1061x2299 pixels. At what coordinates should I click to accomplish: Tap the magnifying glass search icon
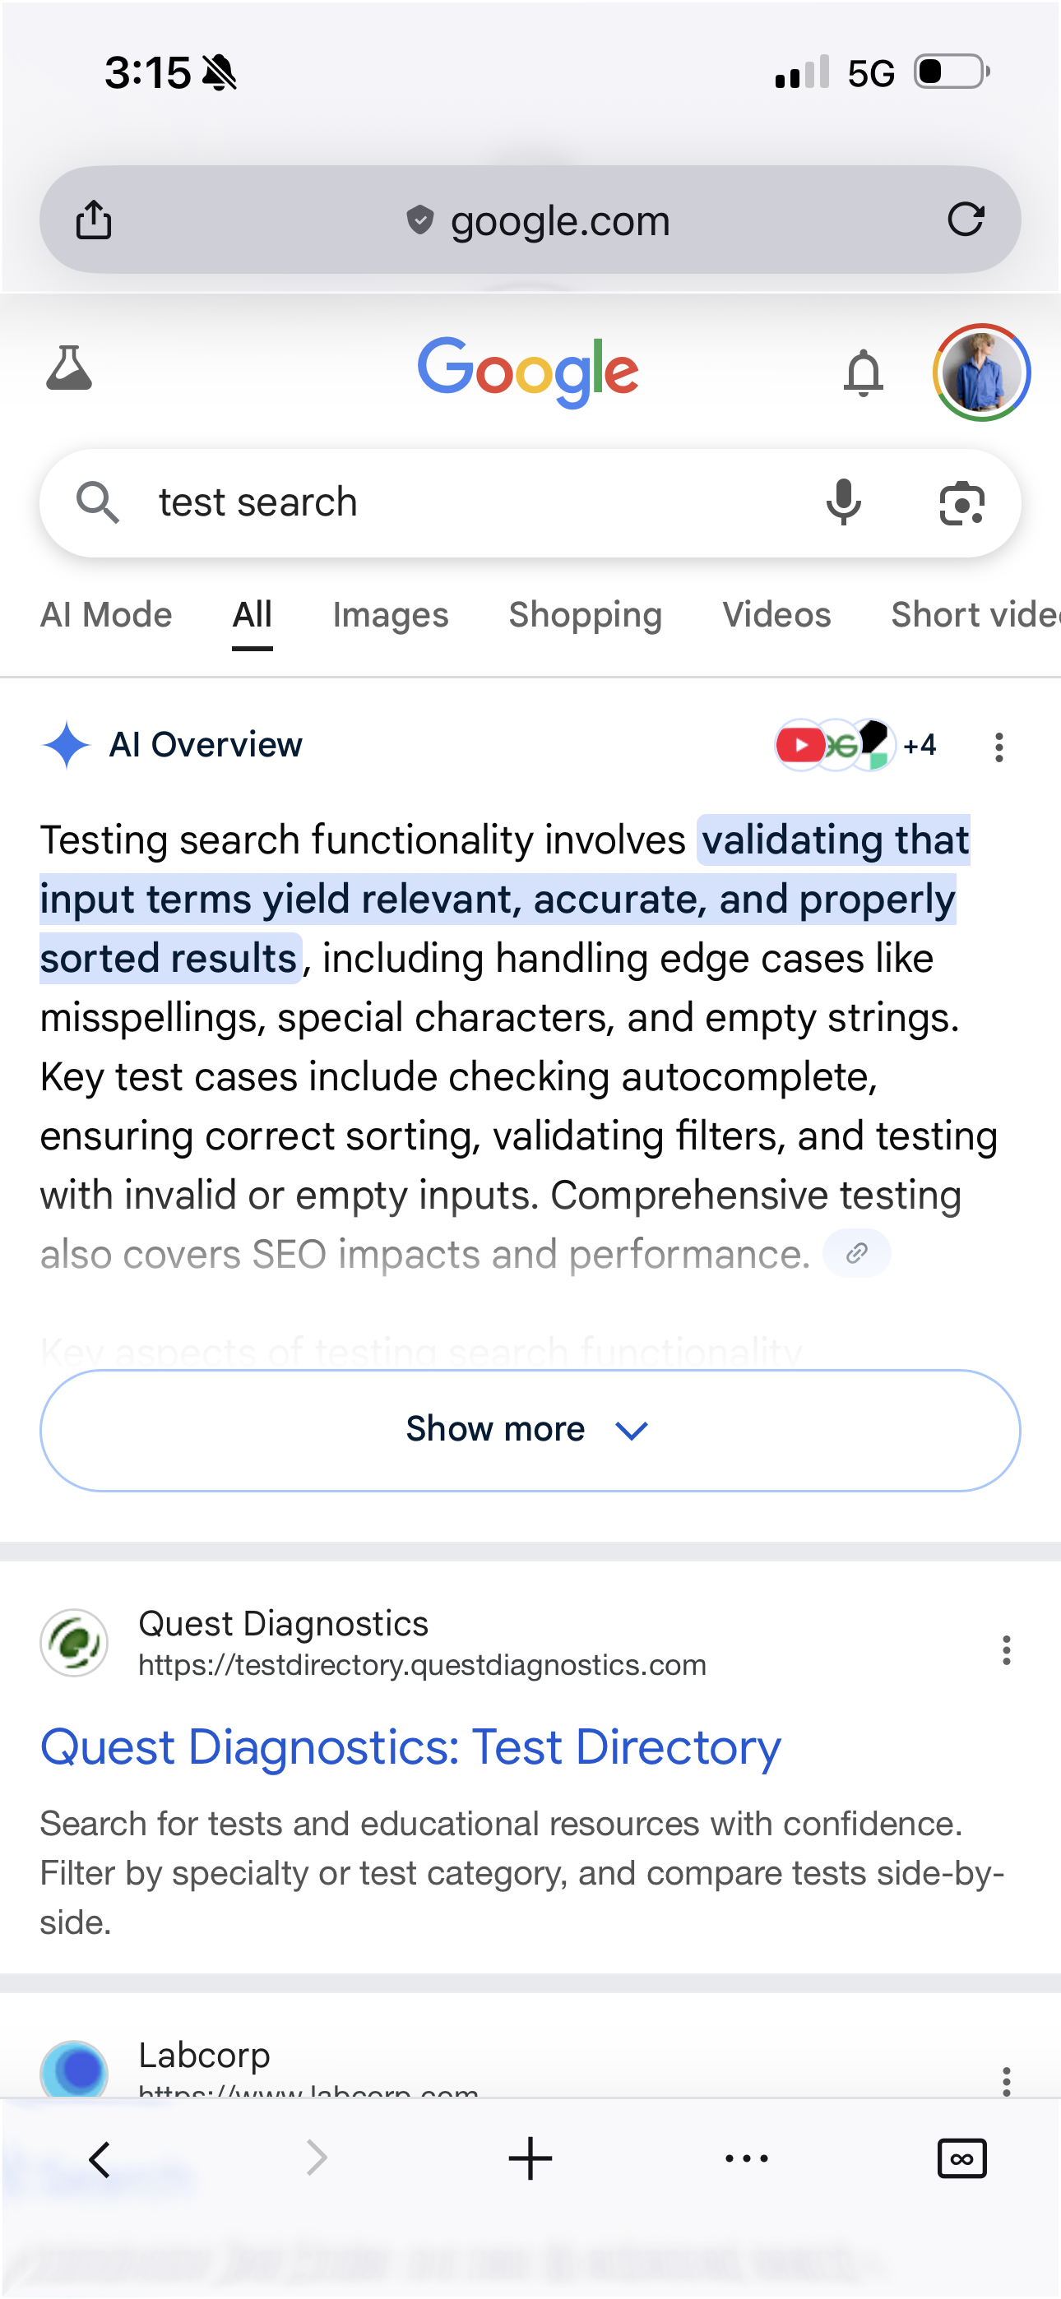[x=97, y=502]
